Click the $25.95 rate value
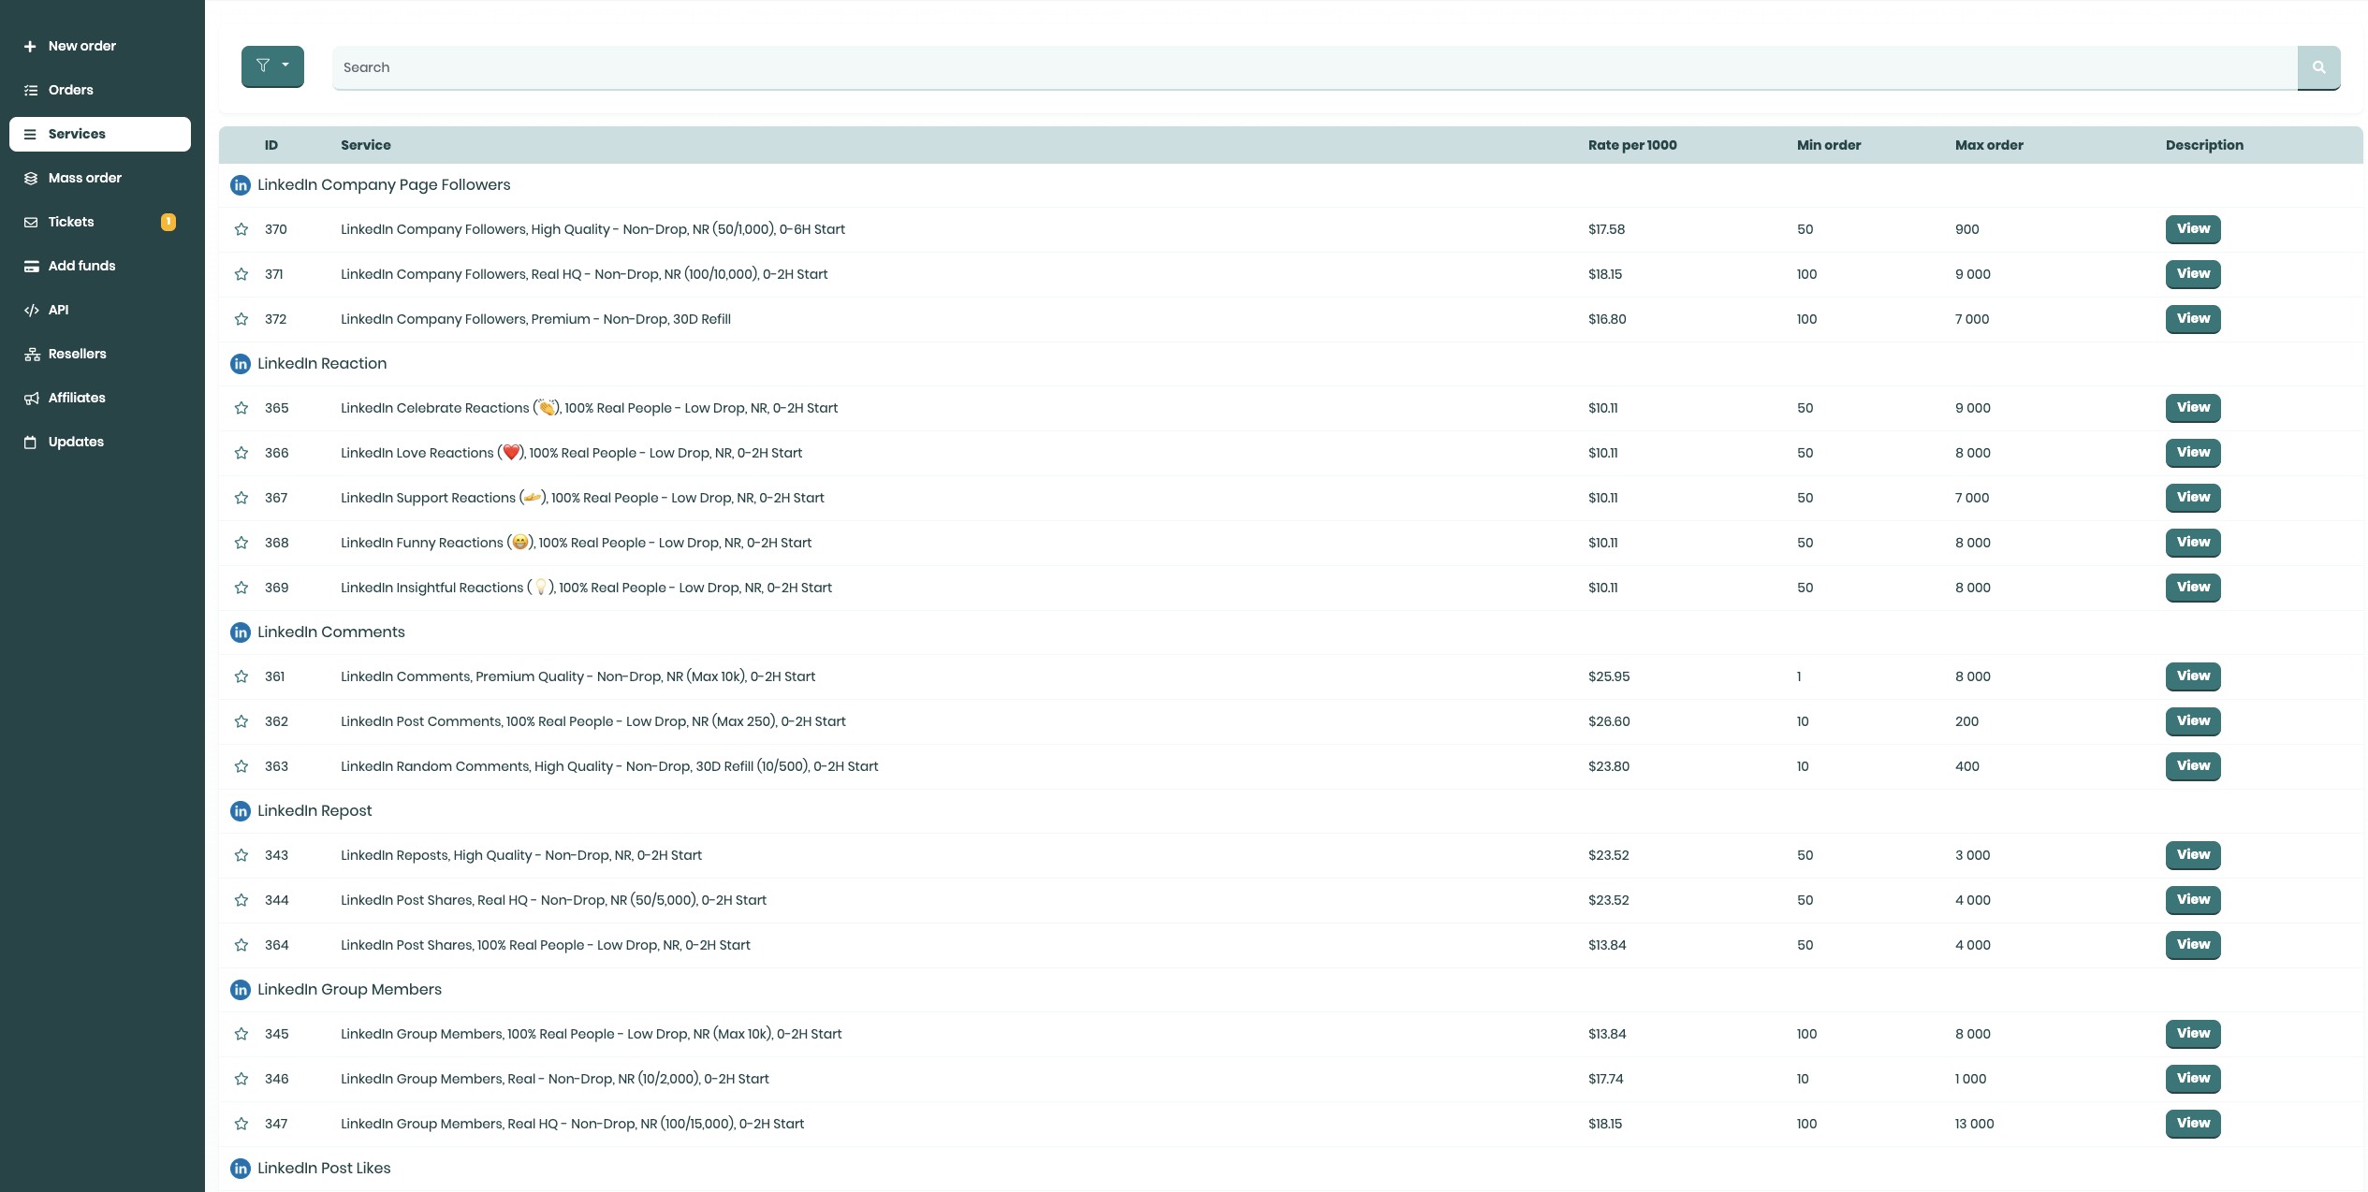2368x1192 pixels. click(x=1609, y=676)
